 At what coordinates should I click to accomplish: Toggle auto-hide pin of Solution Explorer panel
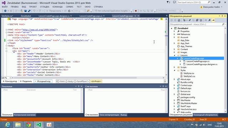click(222, 16)
